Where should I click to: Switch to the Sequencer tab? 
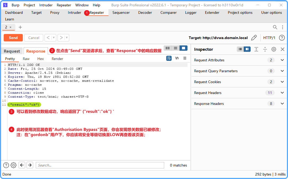click(x=121, y=12)
